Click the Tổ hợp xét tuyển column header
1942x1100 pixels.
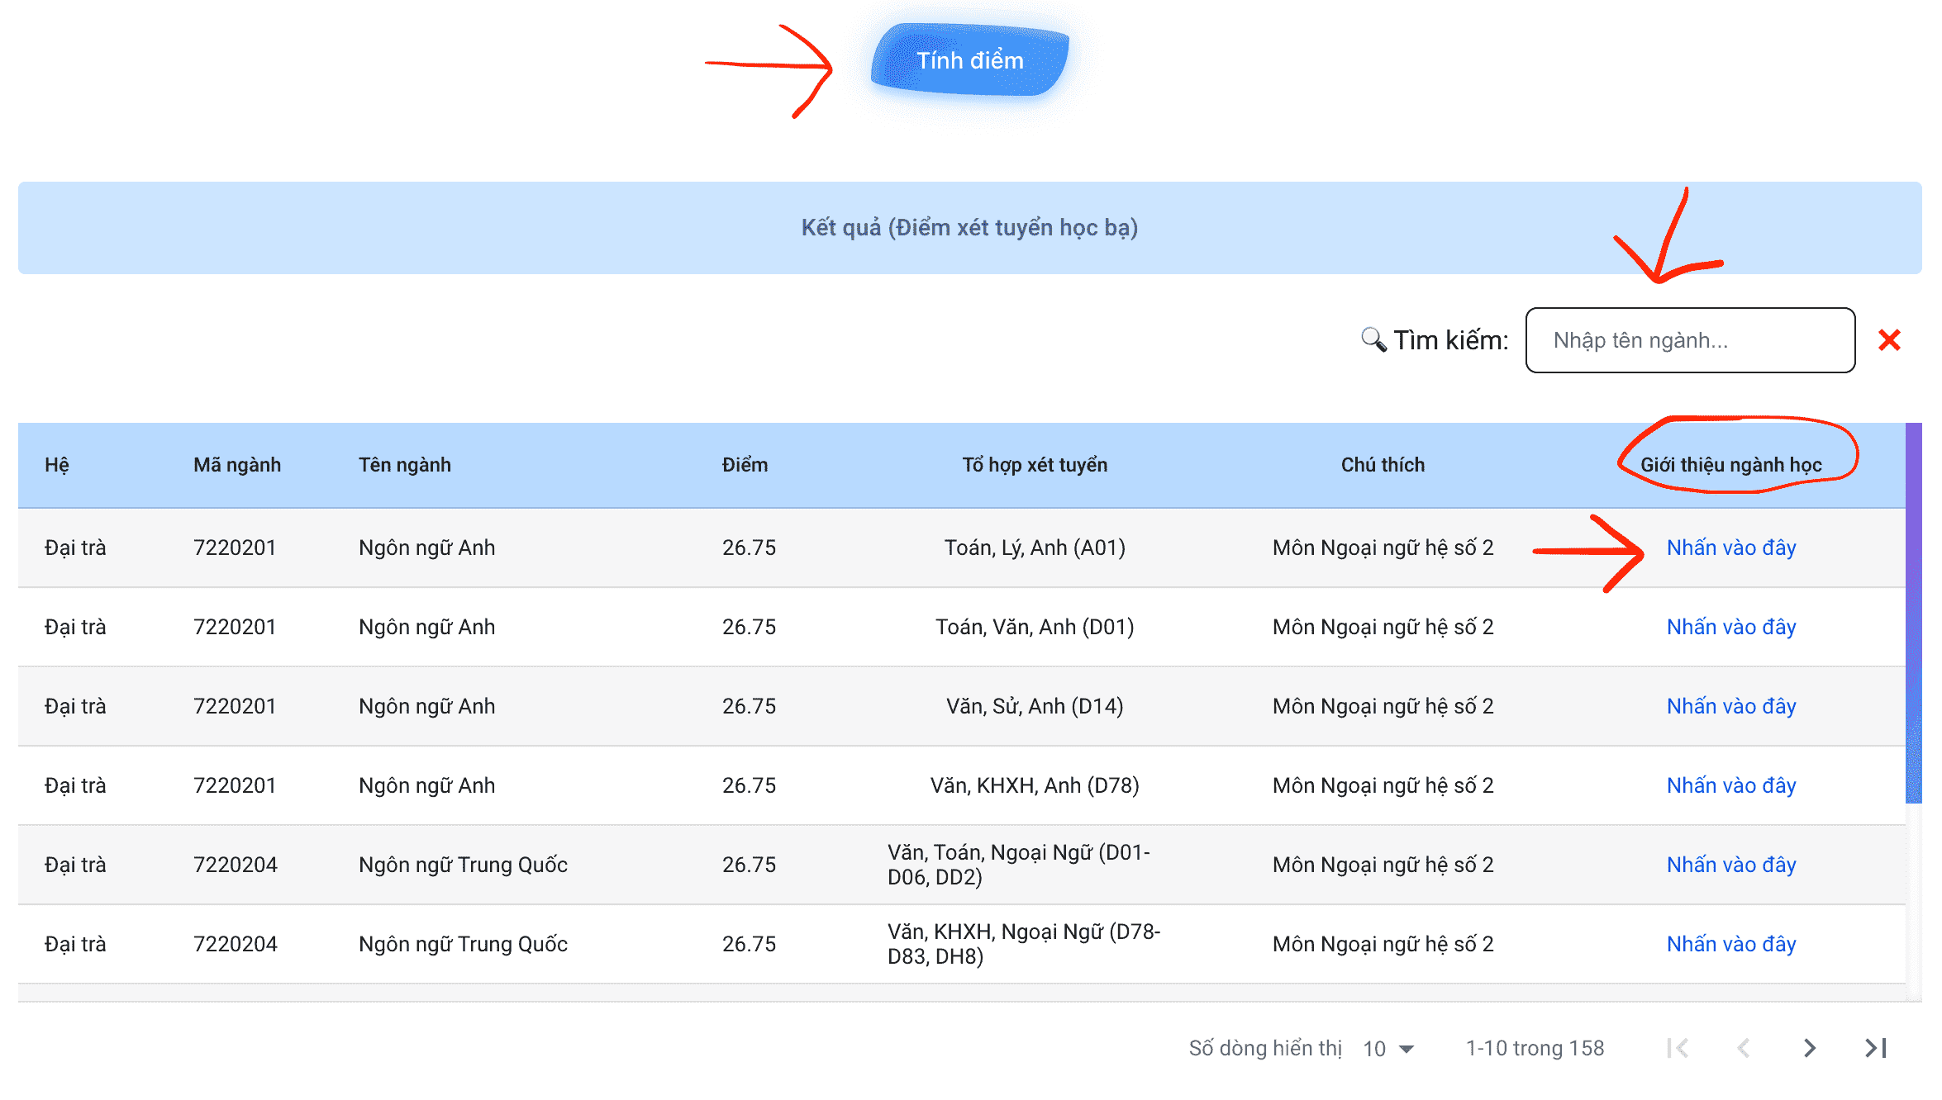pyautogui.click(x=1035, y=465)
